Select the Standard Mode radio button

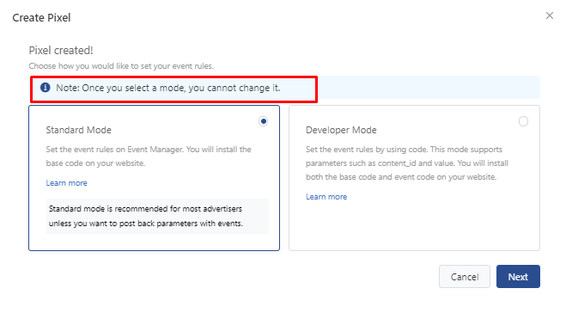[x=263, y=121]
